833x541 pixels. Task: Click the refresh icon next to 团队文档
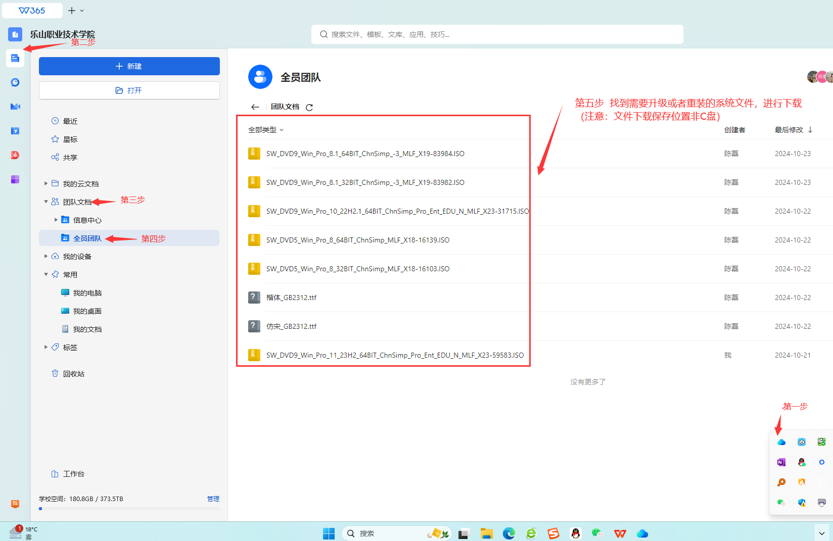(x=309, y=107)
